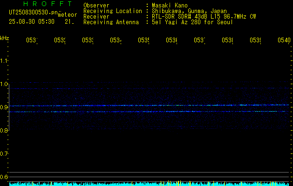Select receiver text RTL-SDR SDR# 43dB
This screenshot has width=293, height=186.
click(180, 17)
